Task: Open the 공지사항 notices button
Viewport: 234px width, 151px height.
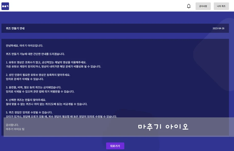Action: point(203,6)
